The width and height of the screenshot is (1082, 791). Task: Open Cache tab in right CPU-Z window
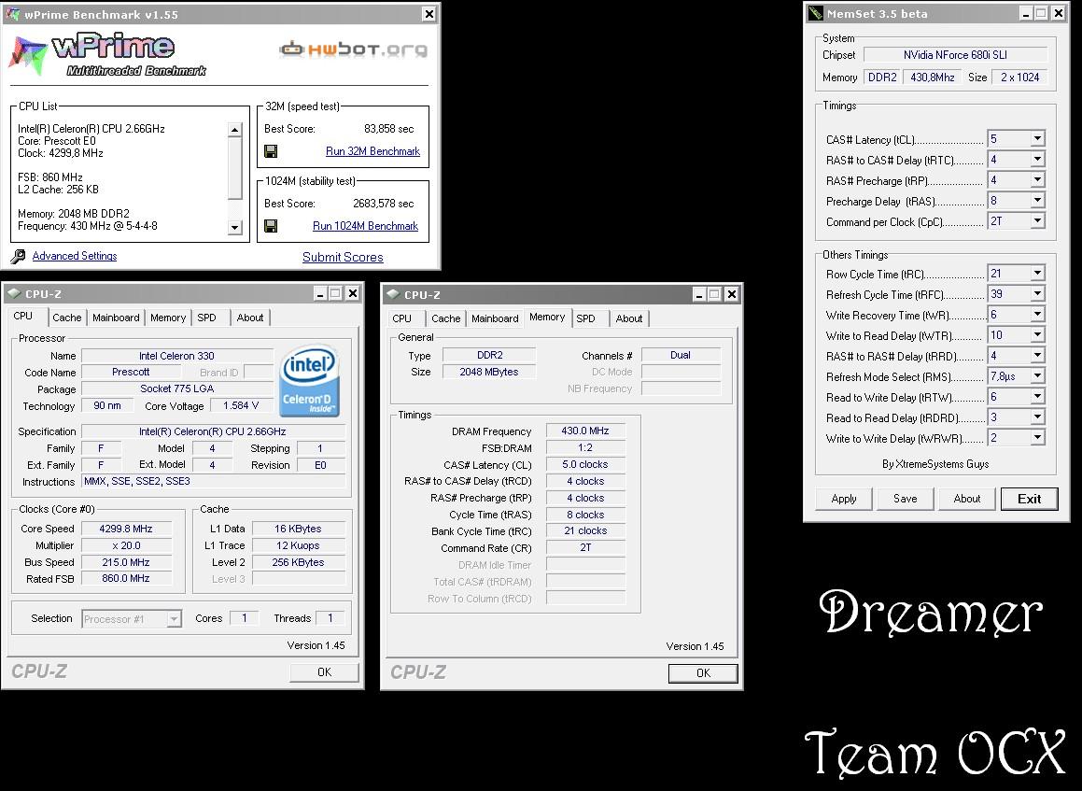pos(445,318)
